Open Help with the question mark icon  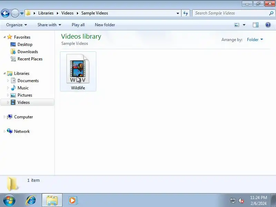(x=268, y=25)
